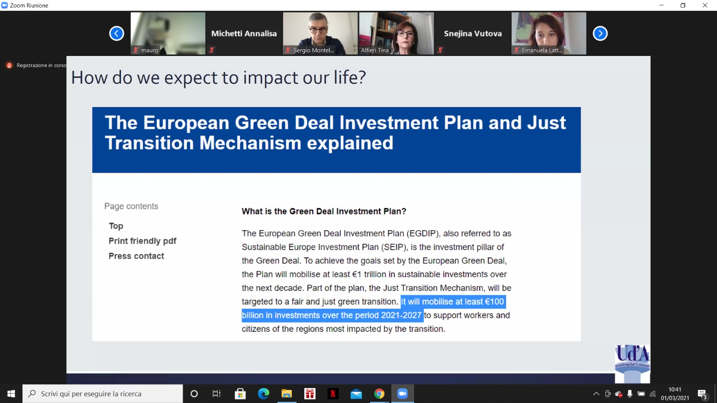Click the microphone icon in system tray

coord(630,394)
